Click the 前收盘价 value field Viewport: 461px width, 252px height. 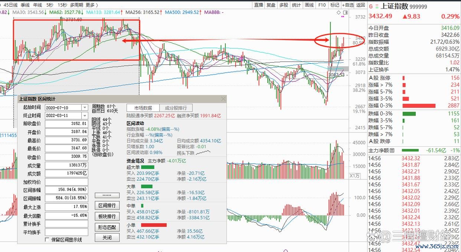click(66, 124)
